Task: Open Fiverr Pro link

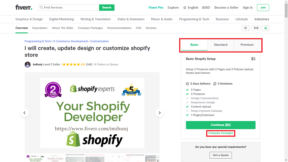Action: click(x=156, y=7)
